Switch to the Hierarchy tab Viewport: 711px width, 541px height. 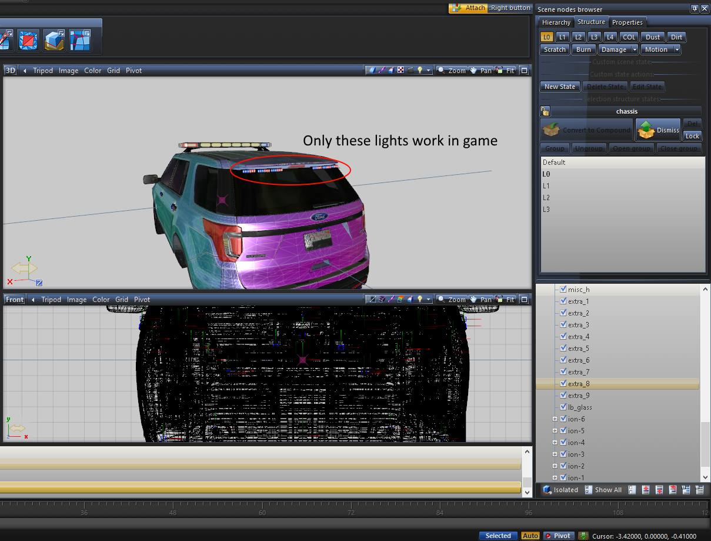point(556,22)
